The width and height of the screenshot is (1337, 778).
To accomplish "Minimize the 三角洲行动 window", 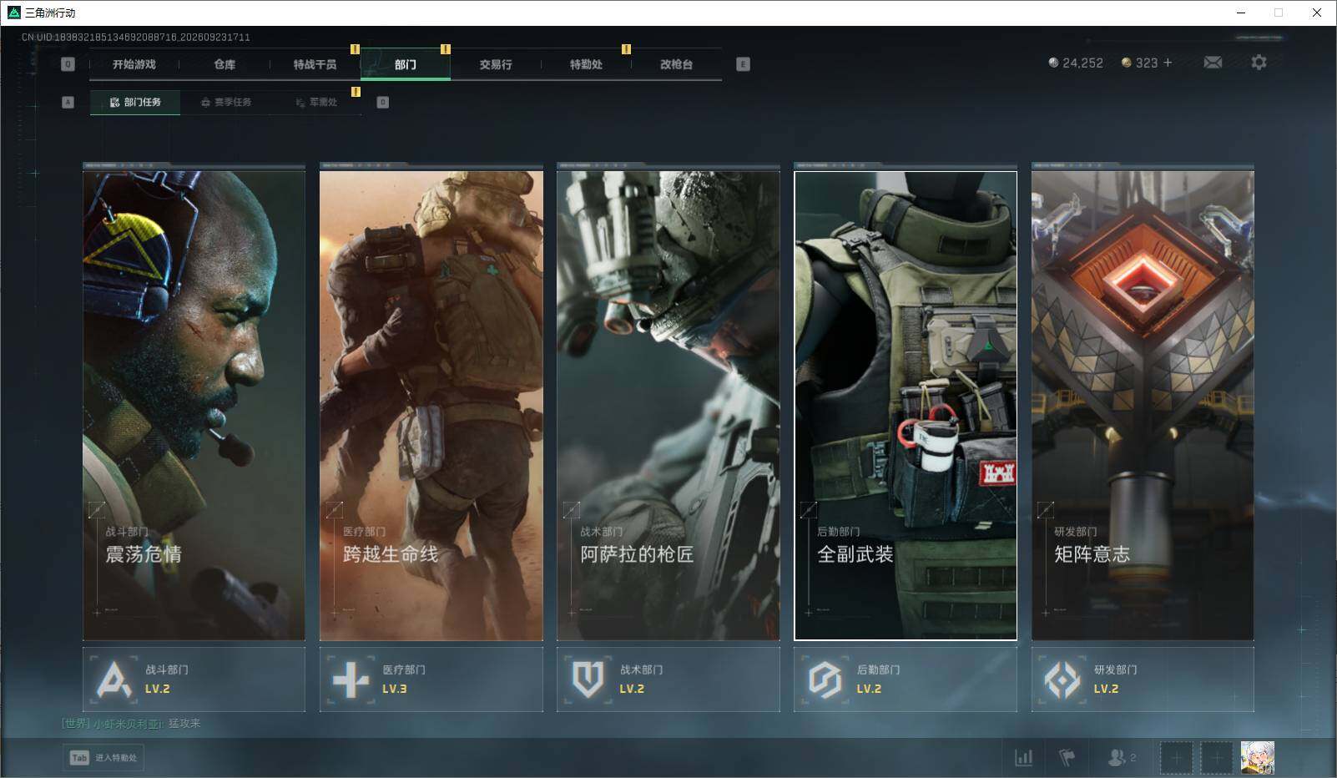I will pyautogui.click(x=1240, y=13).
